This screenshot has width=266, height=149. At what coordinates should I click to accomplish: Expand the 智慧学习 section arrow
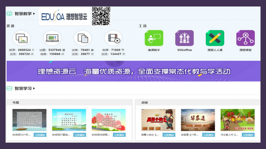tap(34, 89)
